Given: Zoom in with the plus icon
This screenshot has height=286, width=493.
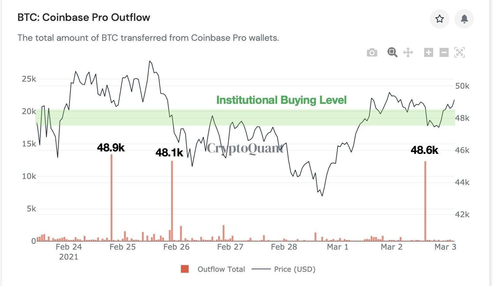Looking at the screenshot, I should pos(429,52).
